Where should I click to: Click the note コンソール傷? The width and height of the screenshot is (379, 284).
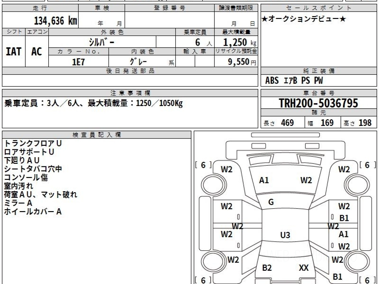click(x=26, y=177)
